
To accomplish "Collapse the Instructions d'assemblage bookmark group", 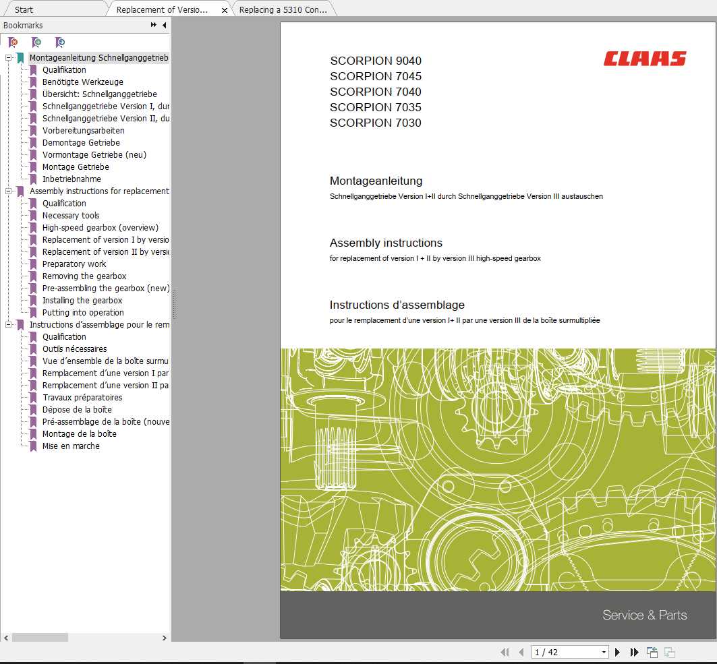I will [x=9, y=325].
